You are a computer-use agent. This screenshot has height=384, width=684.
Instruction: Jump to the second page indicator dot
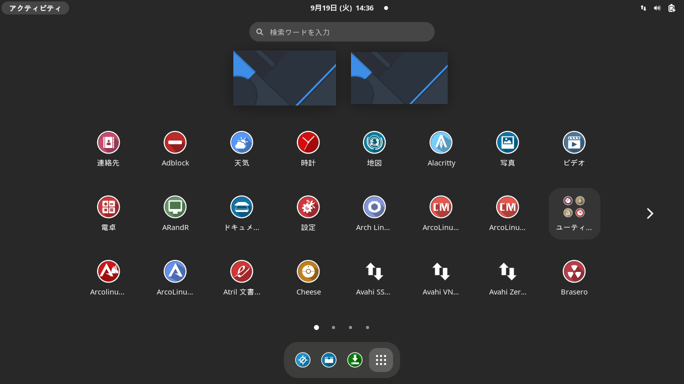tap(333, 327)
